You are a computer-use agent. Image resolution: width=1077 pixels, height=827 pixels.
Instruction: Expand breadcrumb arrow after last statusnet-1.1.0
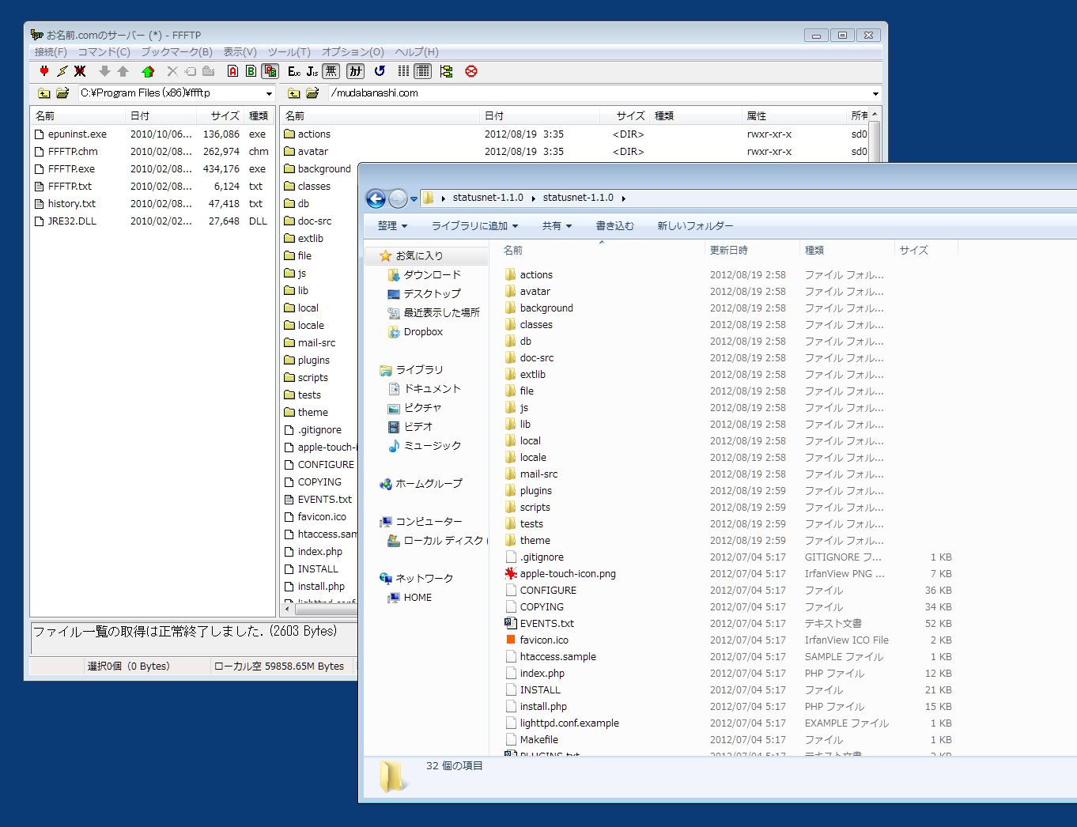(624, 198)
